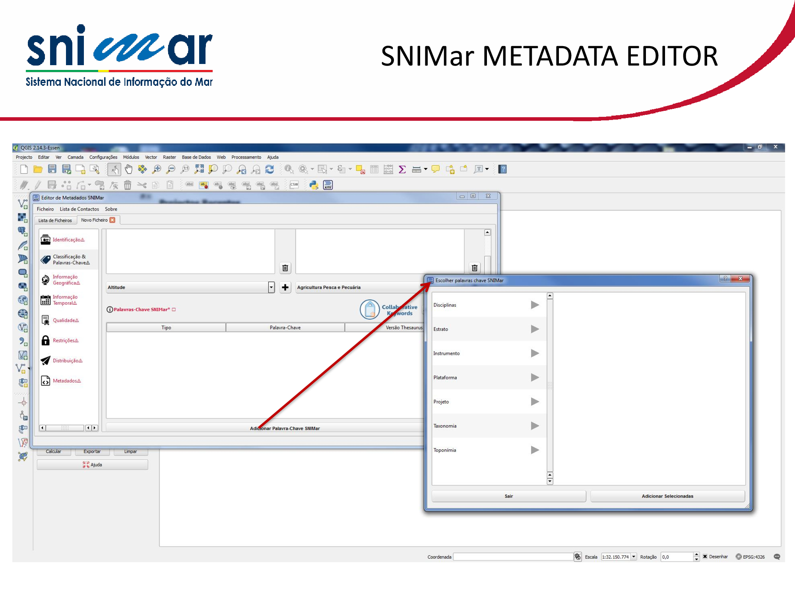The image size is (795, 596).
Task: Click the SNIMar XML metadata editor toolbar icon
Action: [x=328, y=185]
